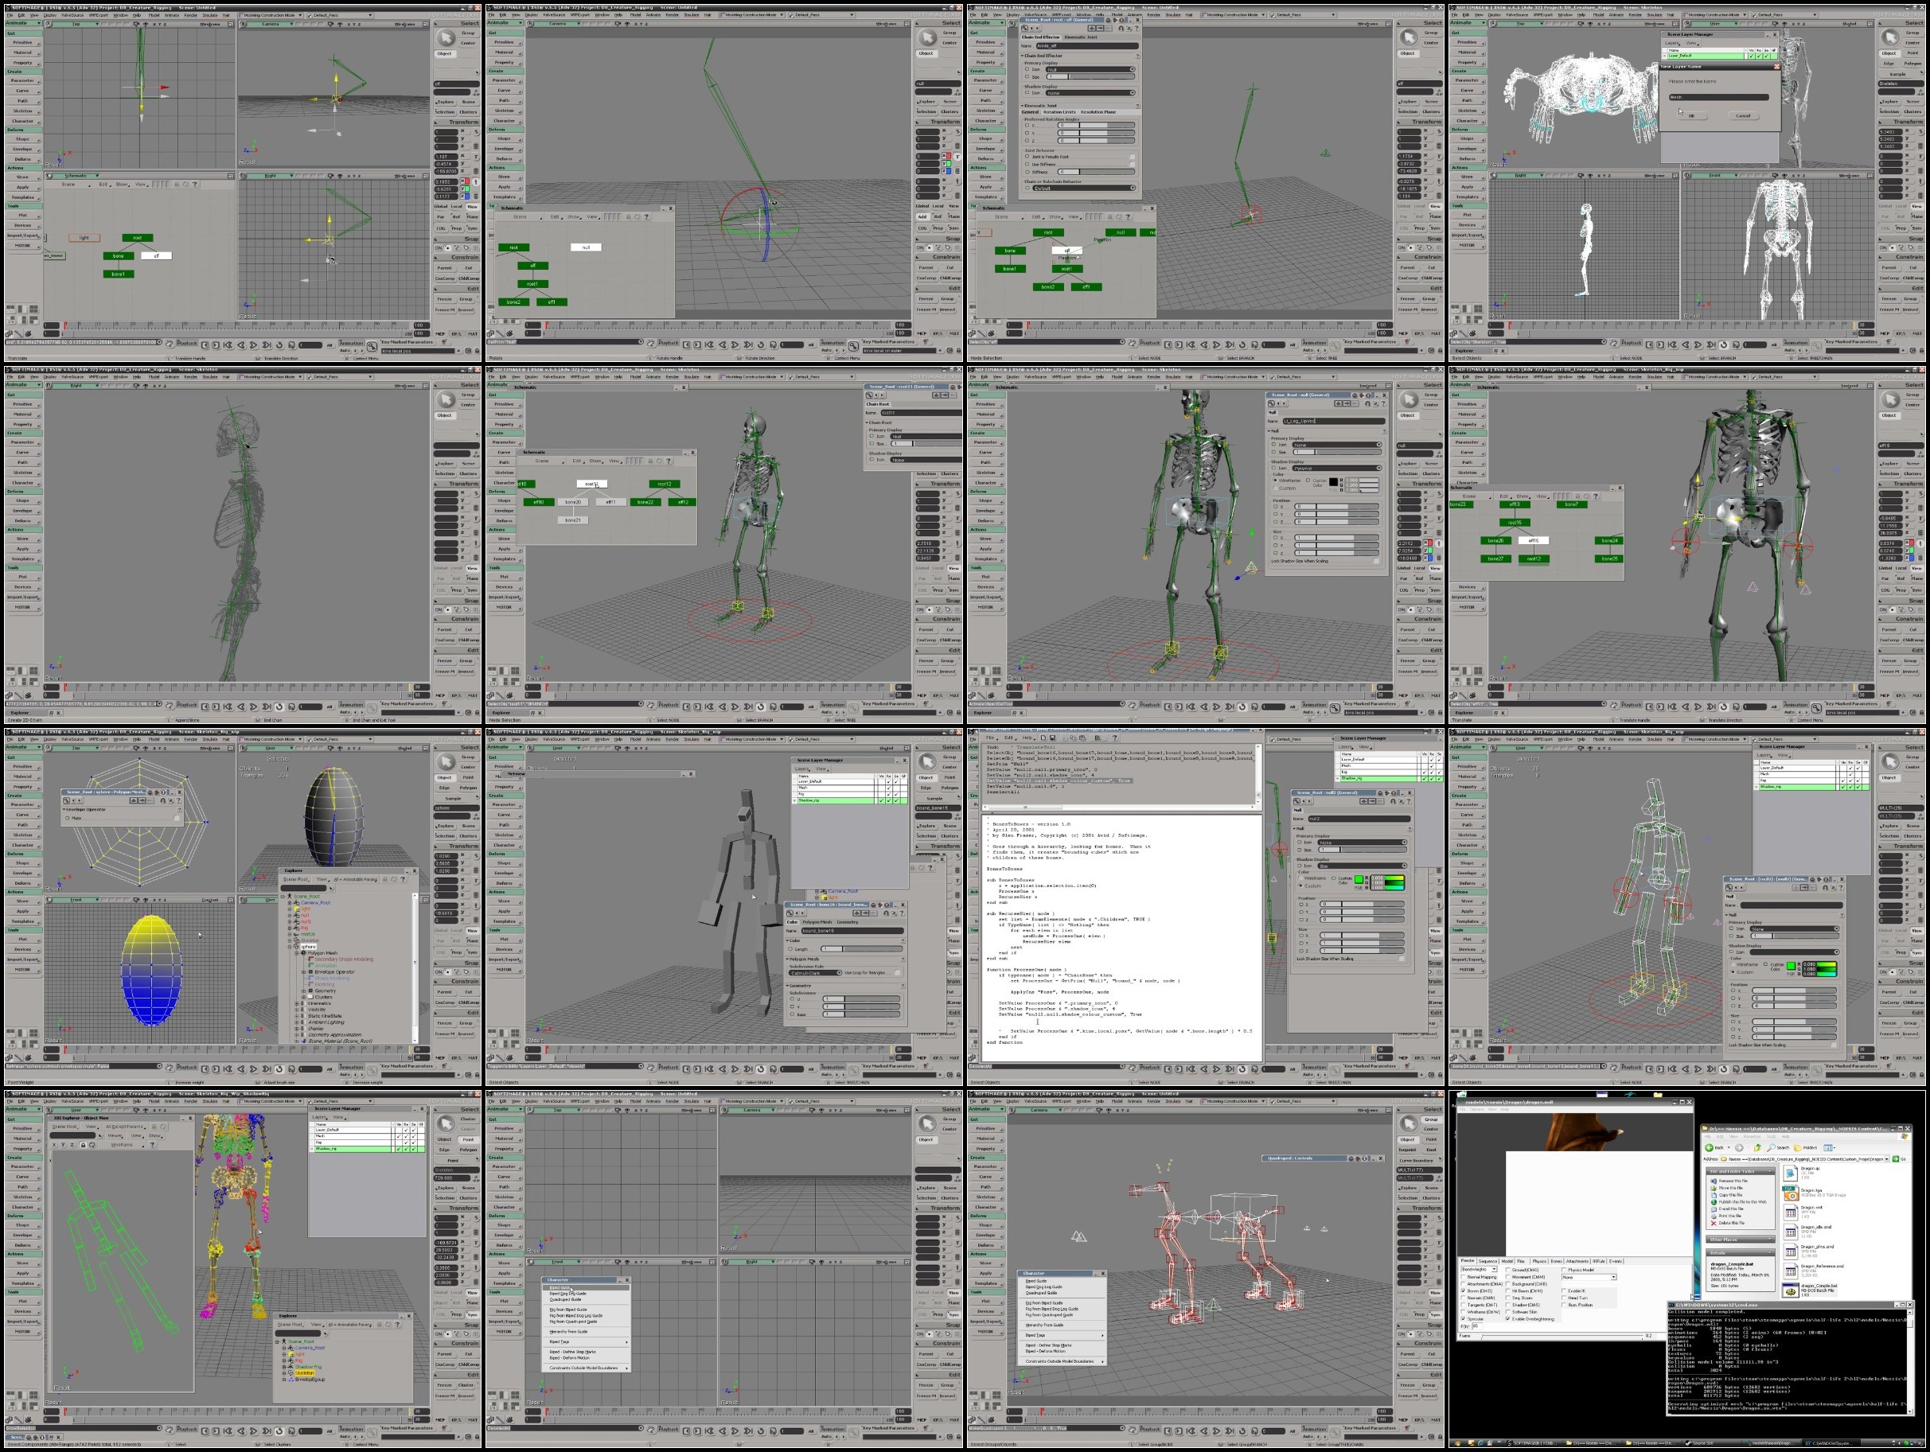Click the FOV input field

pos(1477,1327)
